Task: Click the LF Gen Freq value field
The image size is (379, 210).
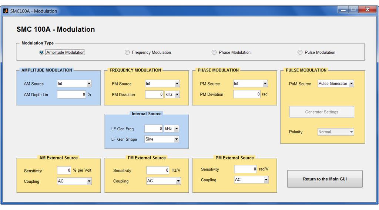Action: pyautogui.click(x=154, y=129)
